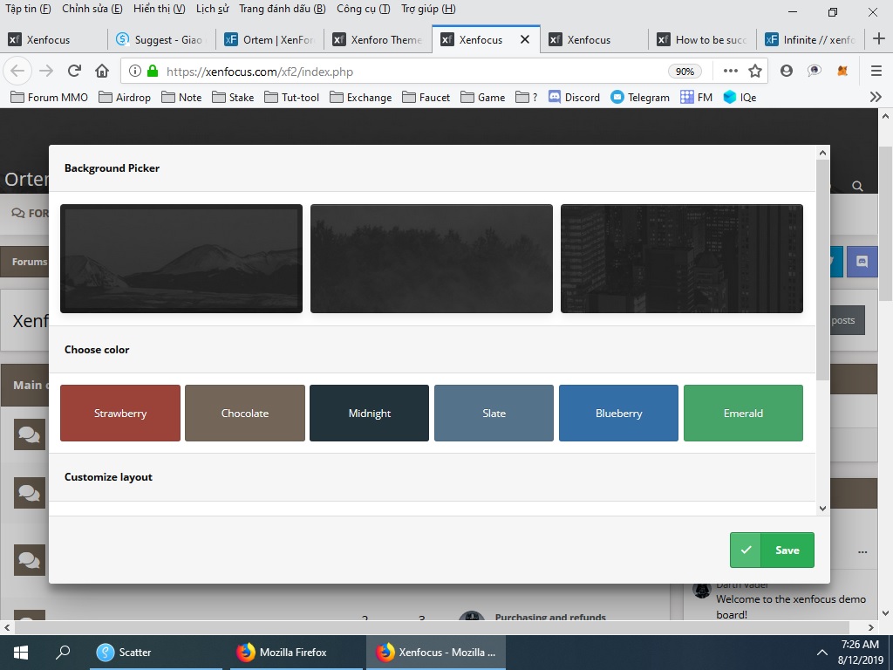Choose the Blueberry color

(618, 413)
